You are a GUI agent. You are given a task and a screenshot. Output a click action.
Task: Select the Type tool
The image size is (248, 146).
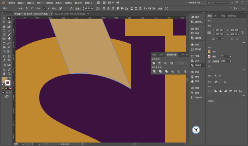coord(4,31)
